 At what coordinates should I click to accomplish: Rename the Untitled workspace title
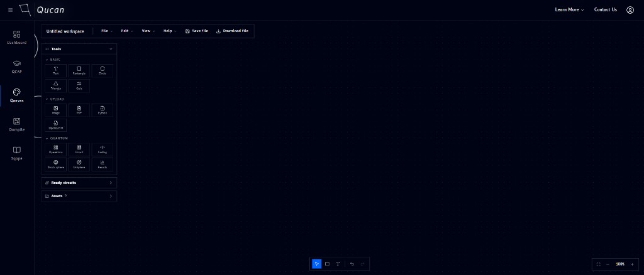[x=65, y=31]
